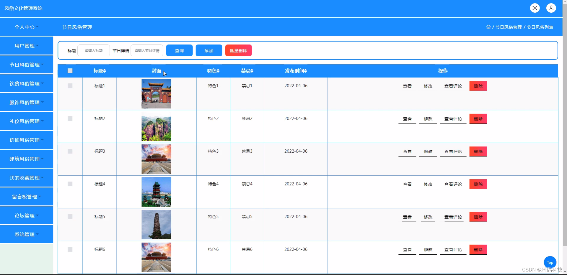Check the row checkbox for 标题6

(70, 249)
